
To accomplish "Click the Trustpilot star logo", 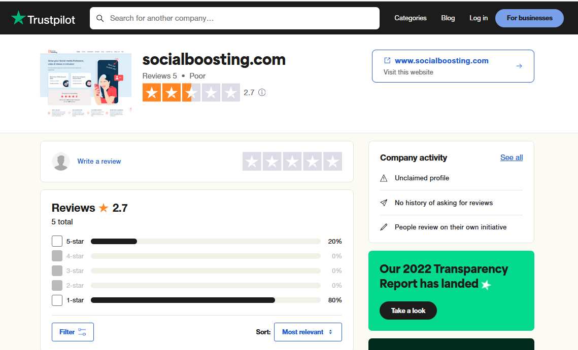I will (x=18, y=18).
